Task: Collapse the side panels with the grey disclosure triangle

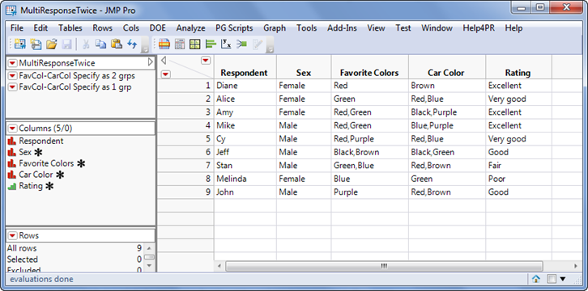Action: (x=163, y=61)
